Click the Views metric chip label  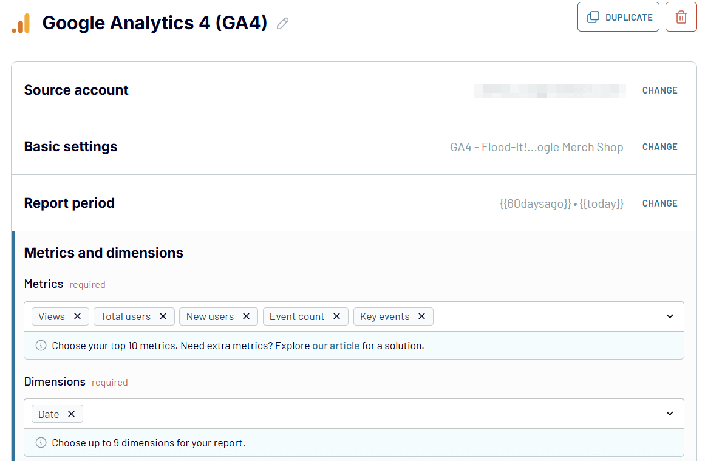tap(52, 316)
